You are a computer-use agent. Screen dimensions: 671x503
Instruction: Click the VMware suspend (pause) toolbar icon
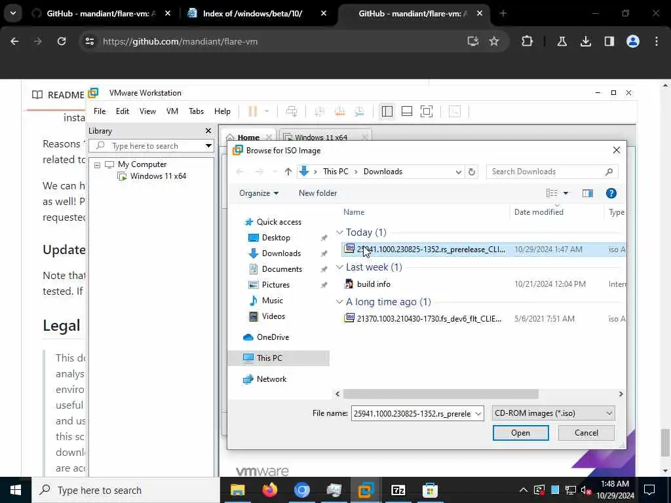coord(253,111)
